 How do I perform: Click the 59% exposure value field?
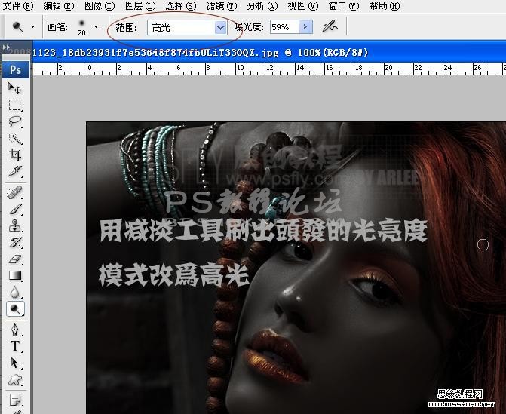click(285, 27)
